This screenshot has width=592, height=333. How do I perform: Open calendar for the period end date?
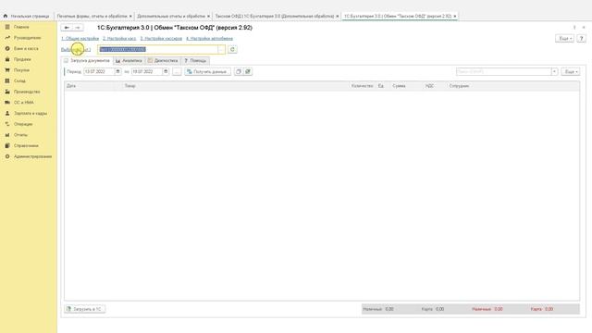click(x=166, y=71)
